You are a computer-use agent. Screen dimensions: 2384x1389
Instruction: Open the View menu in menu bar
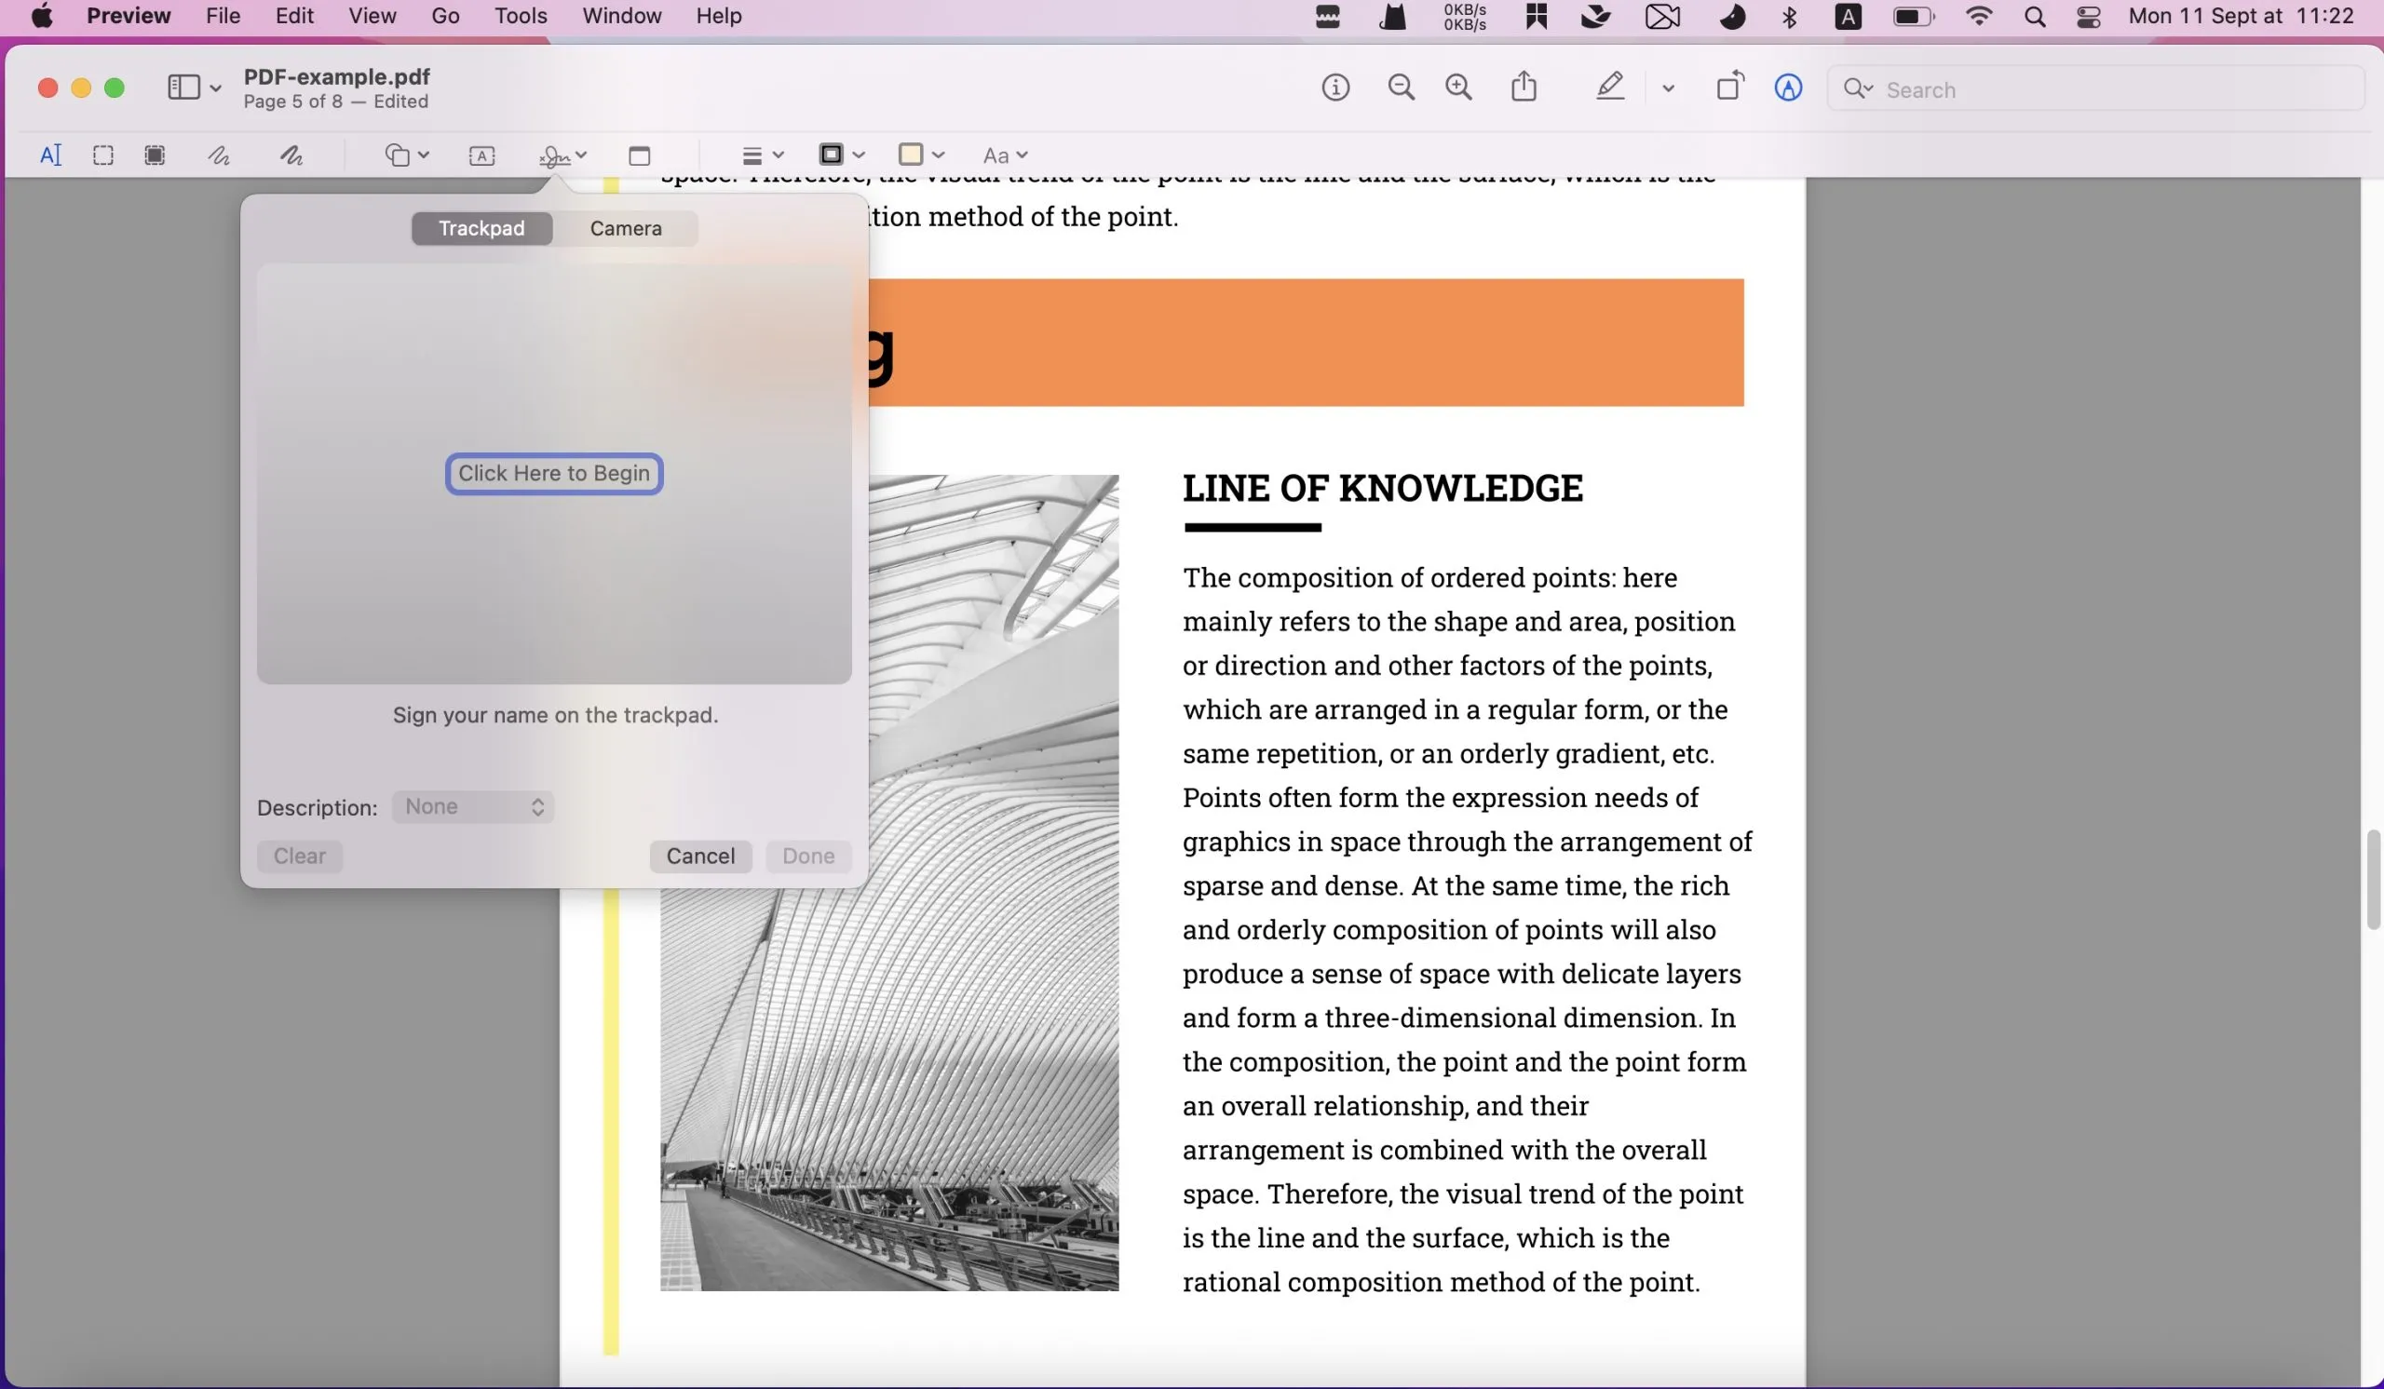click(x=372, y=15)
